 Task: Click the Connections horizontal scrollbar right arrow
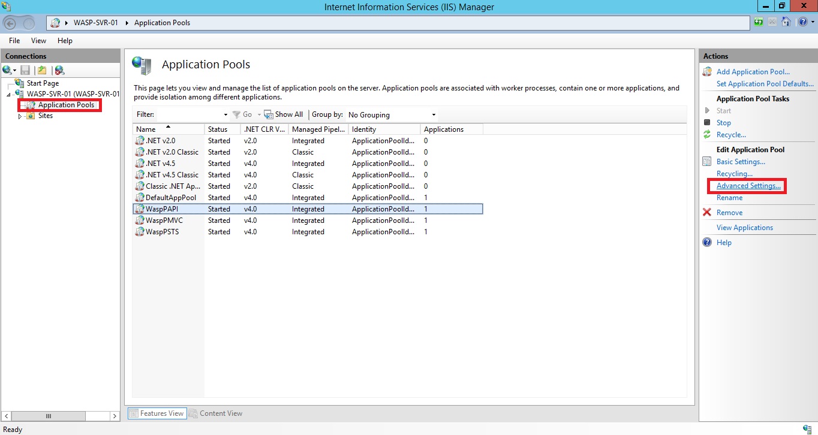[x=115, y=416]
